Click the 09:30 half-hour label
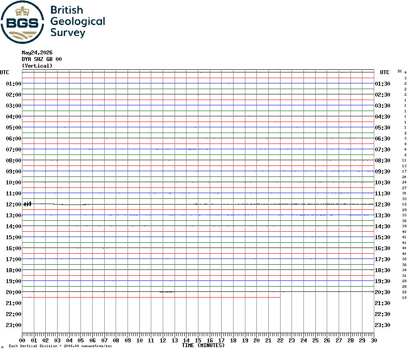 click(383, 171)
